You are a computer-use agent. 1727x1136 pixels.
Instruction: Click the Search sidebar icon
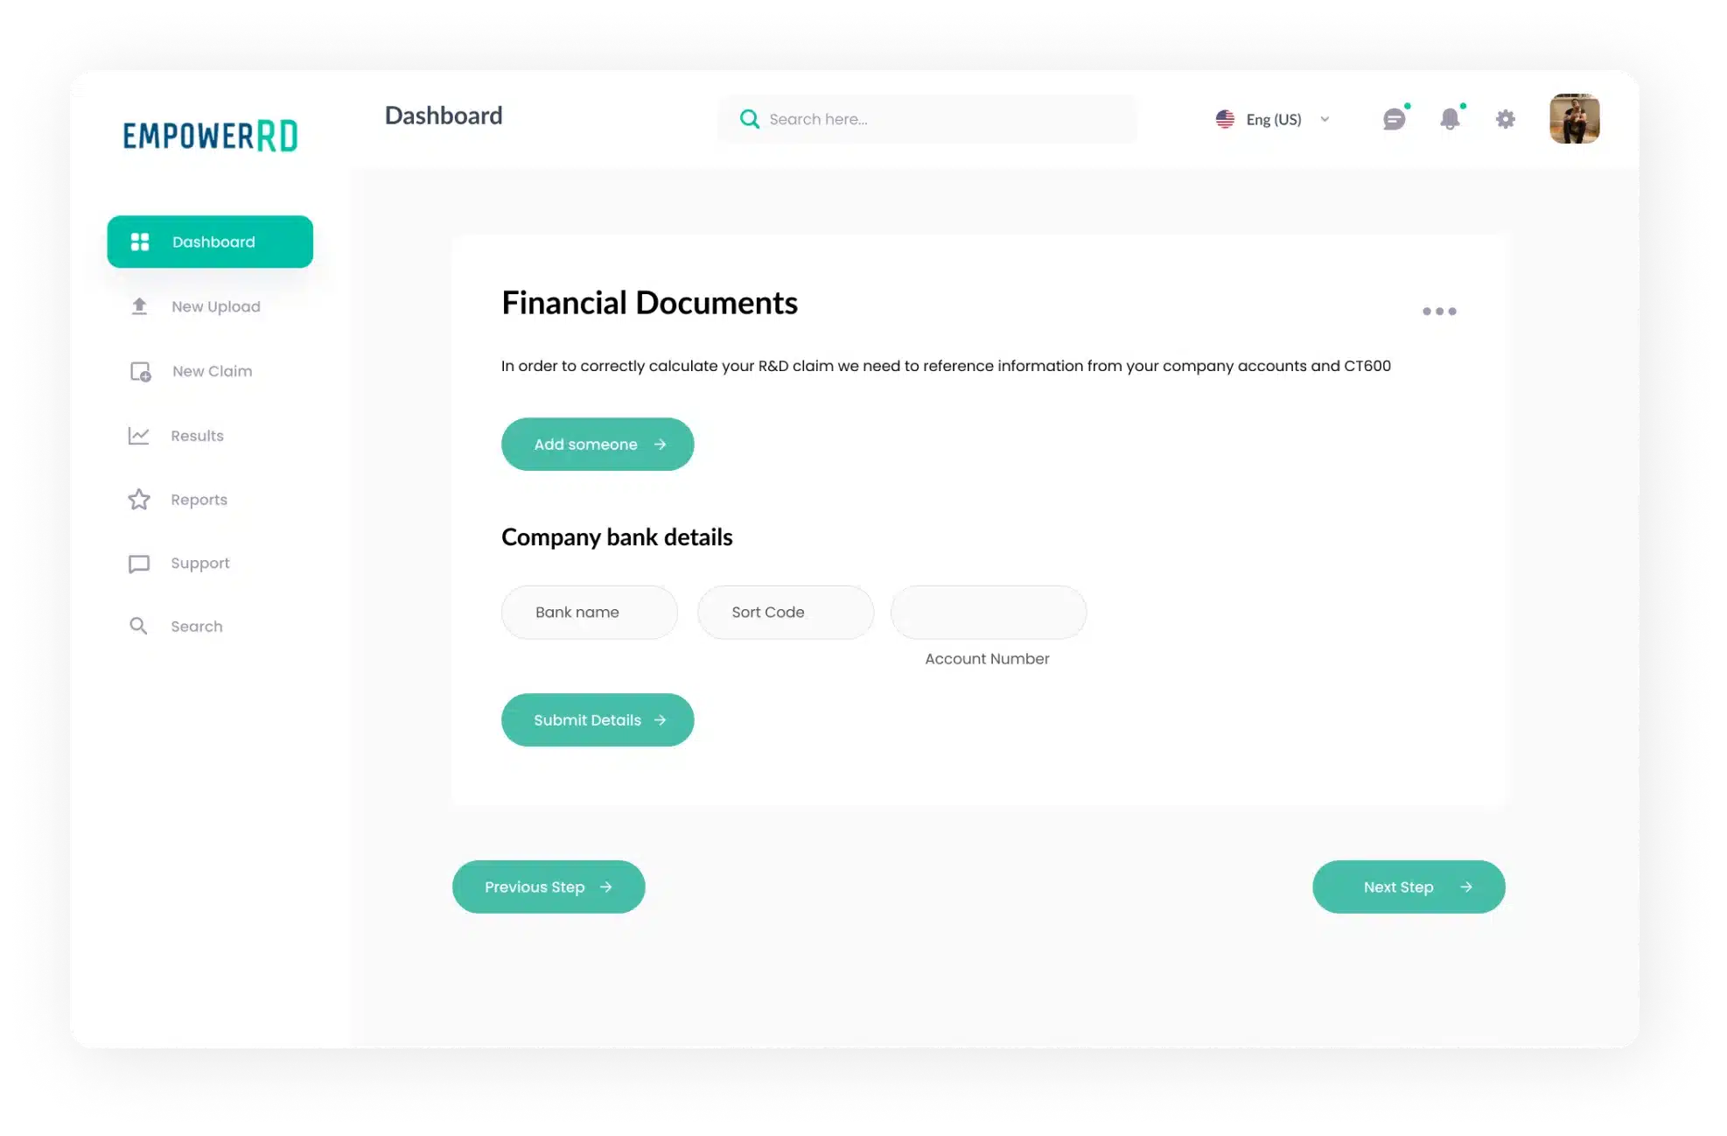[138, 625]
